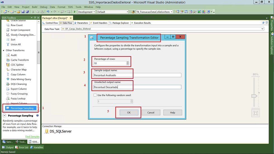
Task: Open Properties Window from the toolbar icon
Action: coord(181,12)
